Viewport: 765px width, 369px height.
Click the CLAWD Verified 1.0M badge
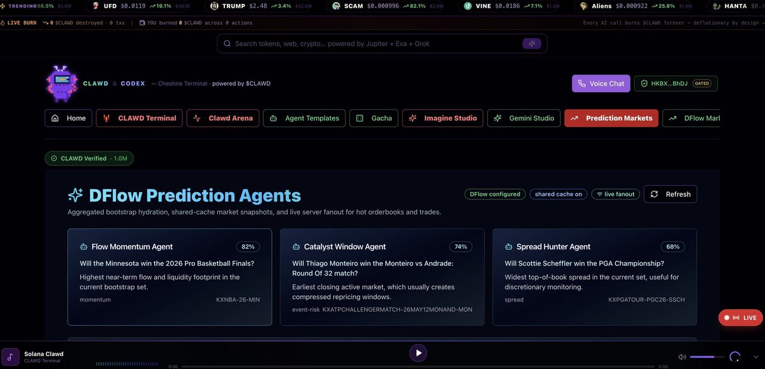(89, 158)
